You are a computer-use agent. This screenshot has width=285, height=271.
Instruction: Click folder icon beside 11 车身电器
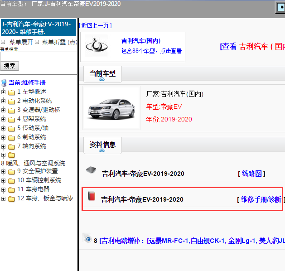point(11,190)
